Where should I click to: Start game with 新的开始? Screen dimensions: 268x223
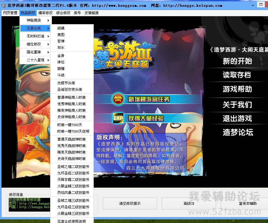coord(237,61)
